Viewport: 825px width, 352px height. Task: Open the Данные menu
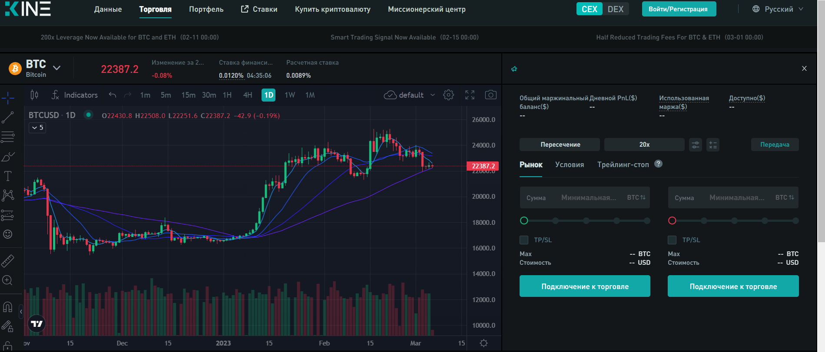coord(108,9)
